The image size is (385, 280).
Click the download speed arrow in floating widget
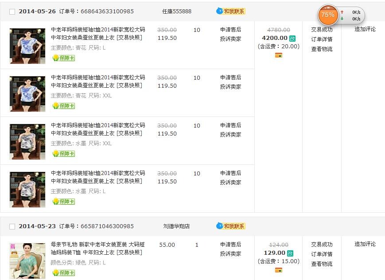342,19
